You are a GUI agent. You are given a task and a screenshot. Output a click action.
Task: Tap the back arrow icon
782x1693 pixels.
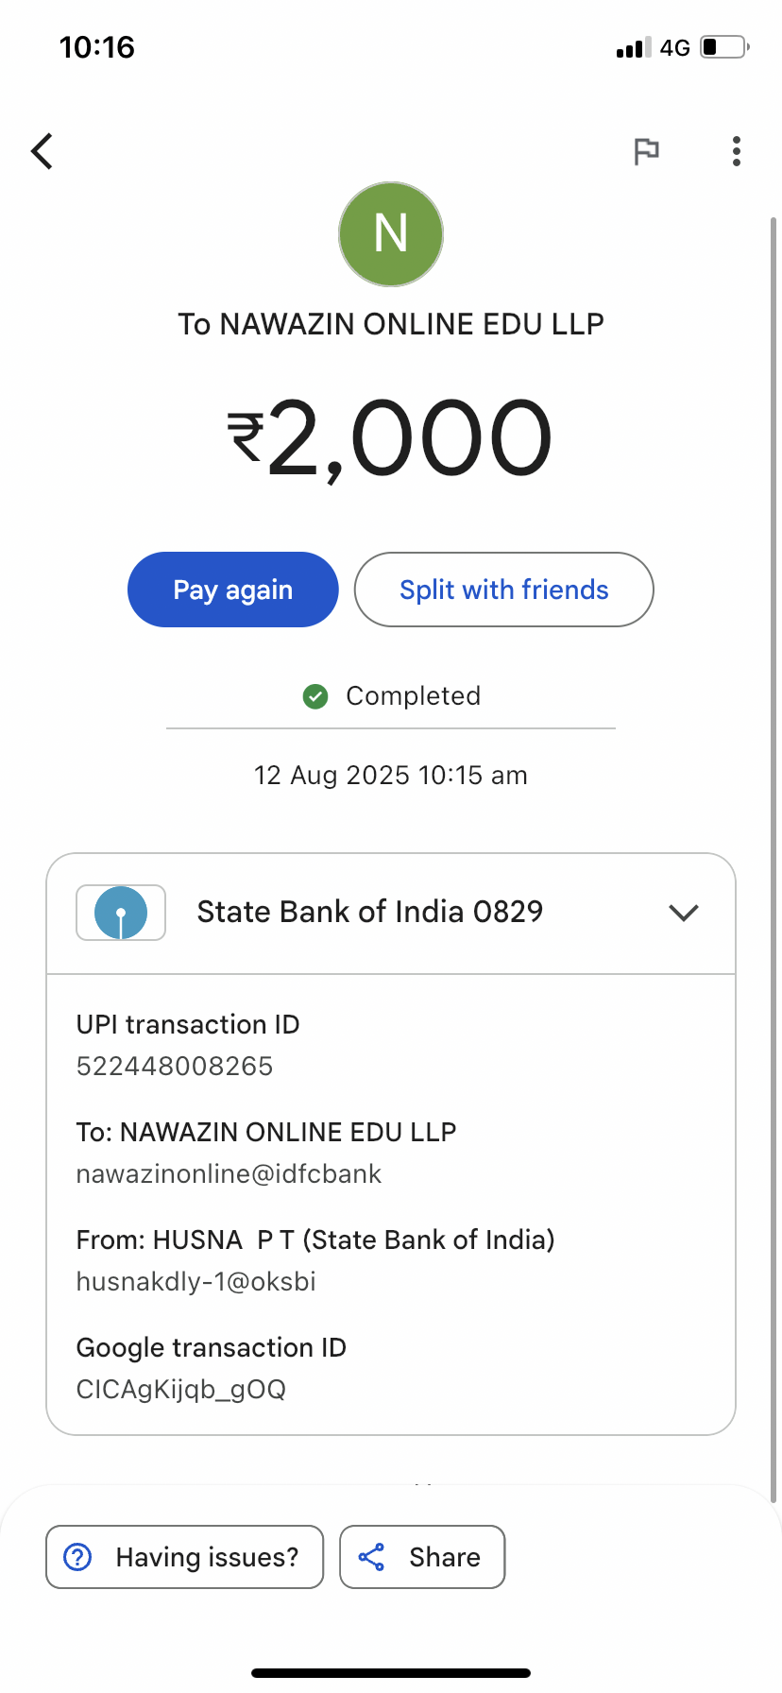42,151
